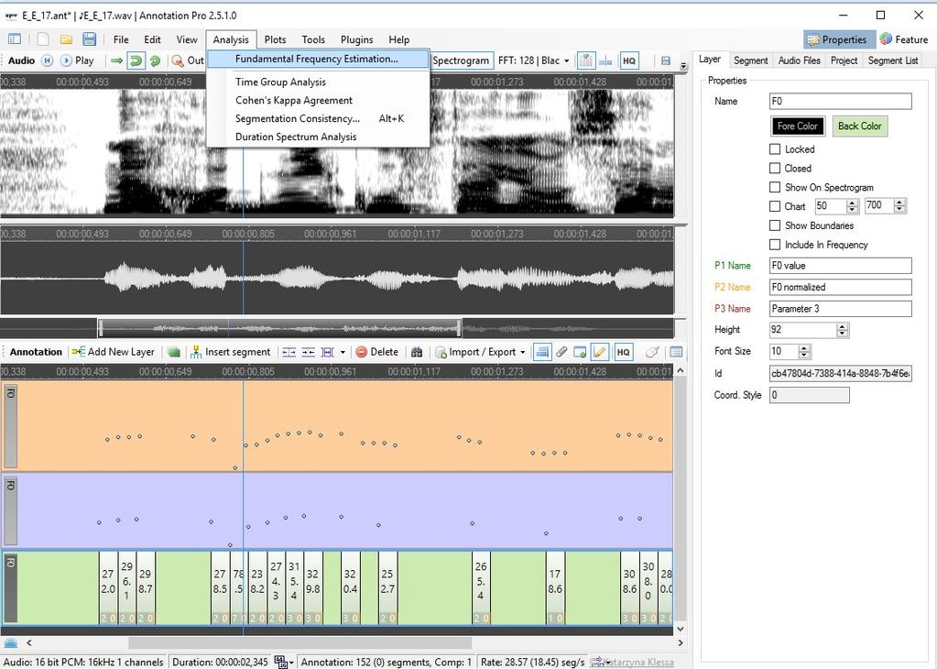Viewport: 937px width, 669px height.
Task: Open the File menu
Action: (x=121, y=39)
